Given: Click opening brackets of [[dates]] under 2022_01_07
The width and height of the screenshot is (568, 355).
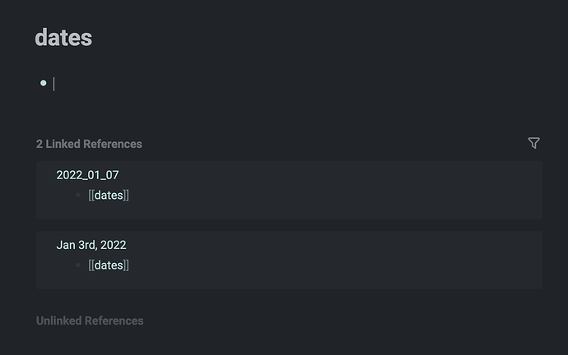Looking at the screenshot, I should pyautogui.click(x=91, y=196).
